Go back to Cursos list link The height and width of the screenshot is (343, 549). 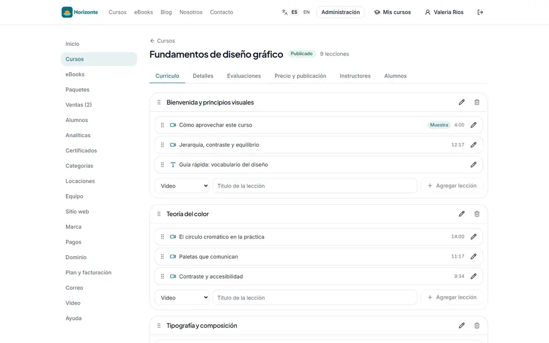162,41
